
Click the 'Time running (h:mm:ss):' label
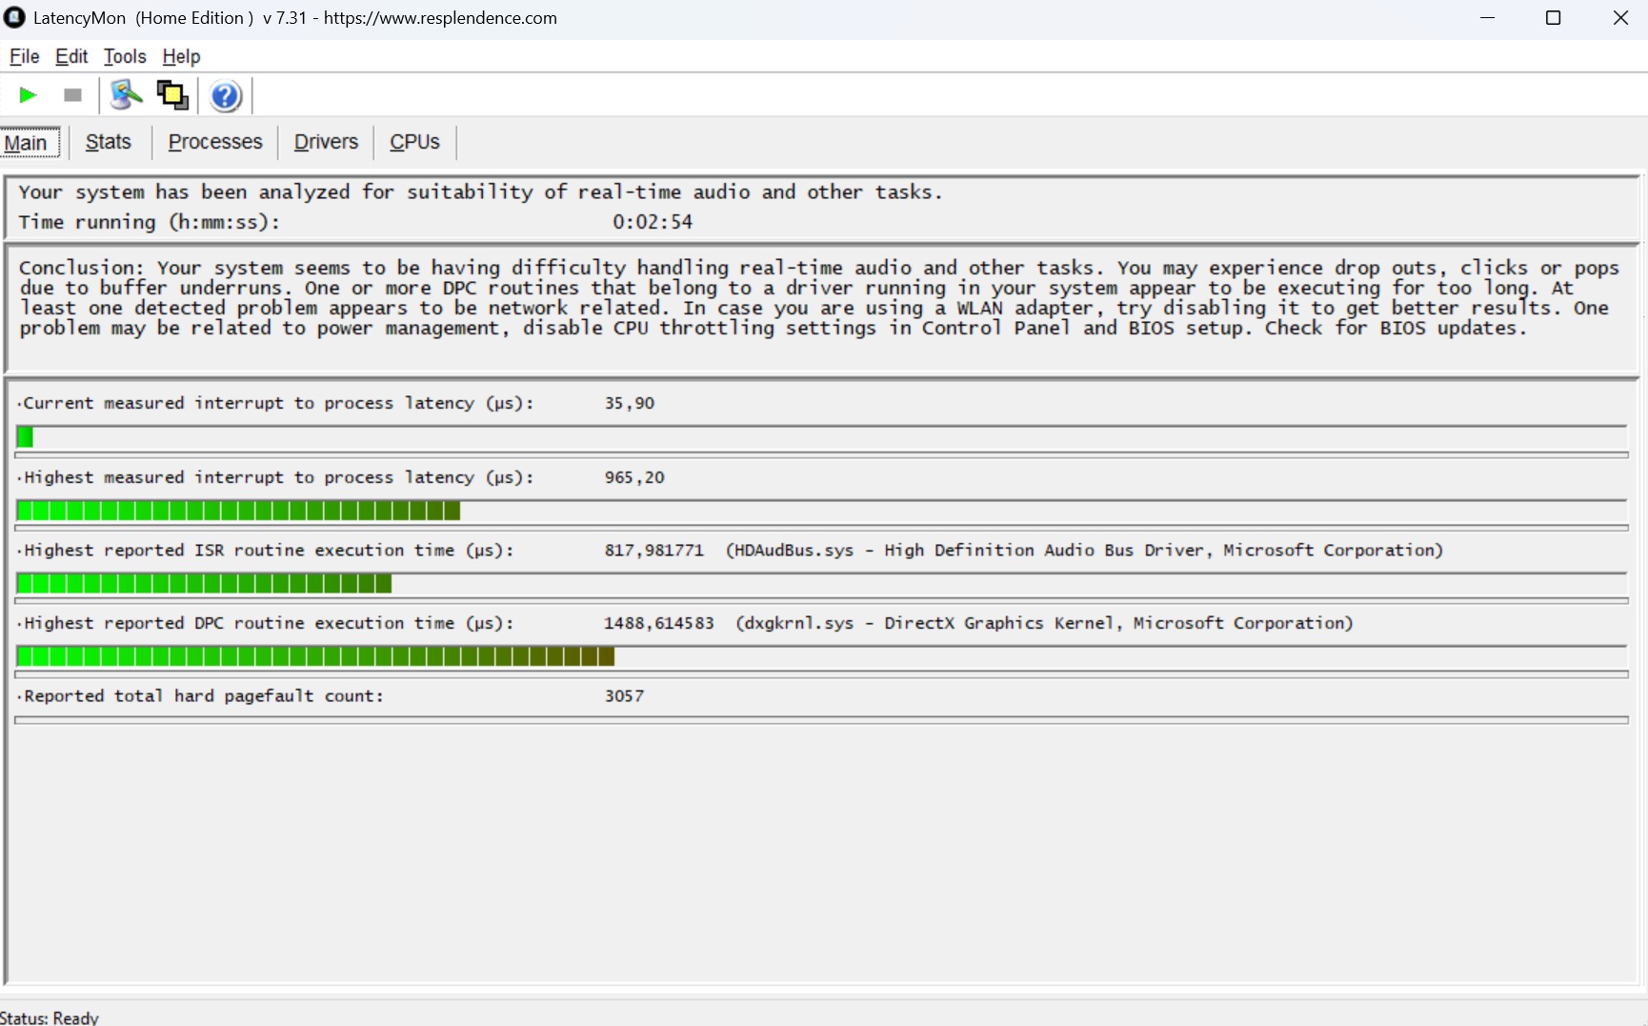150,222
